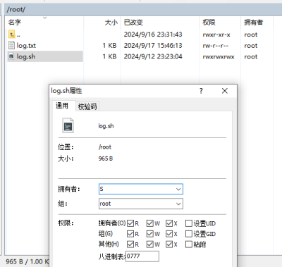Image resolution: width=282 pixels, height=267 pixels.
Task: Click the log.txt file icon
Action: pyautogui.click(x=11, y=45)
